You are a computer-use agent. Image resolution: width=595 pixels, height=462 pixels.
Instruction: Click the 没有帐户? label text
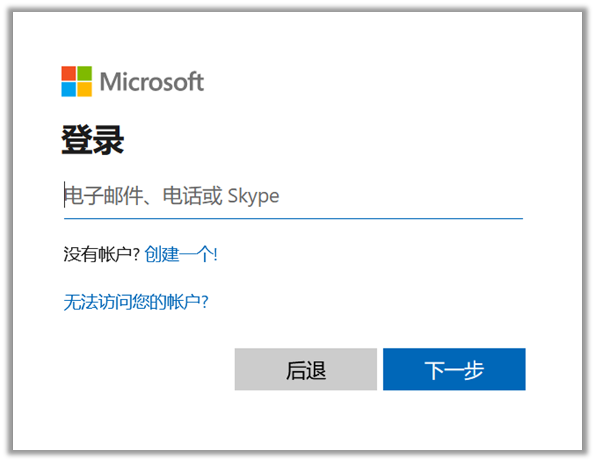pos(101,254)
